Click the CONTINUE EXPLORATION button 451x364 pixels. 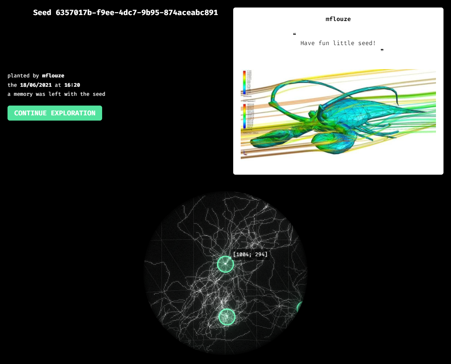pyautogui.click(x=55, y=113)
